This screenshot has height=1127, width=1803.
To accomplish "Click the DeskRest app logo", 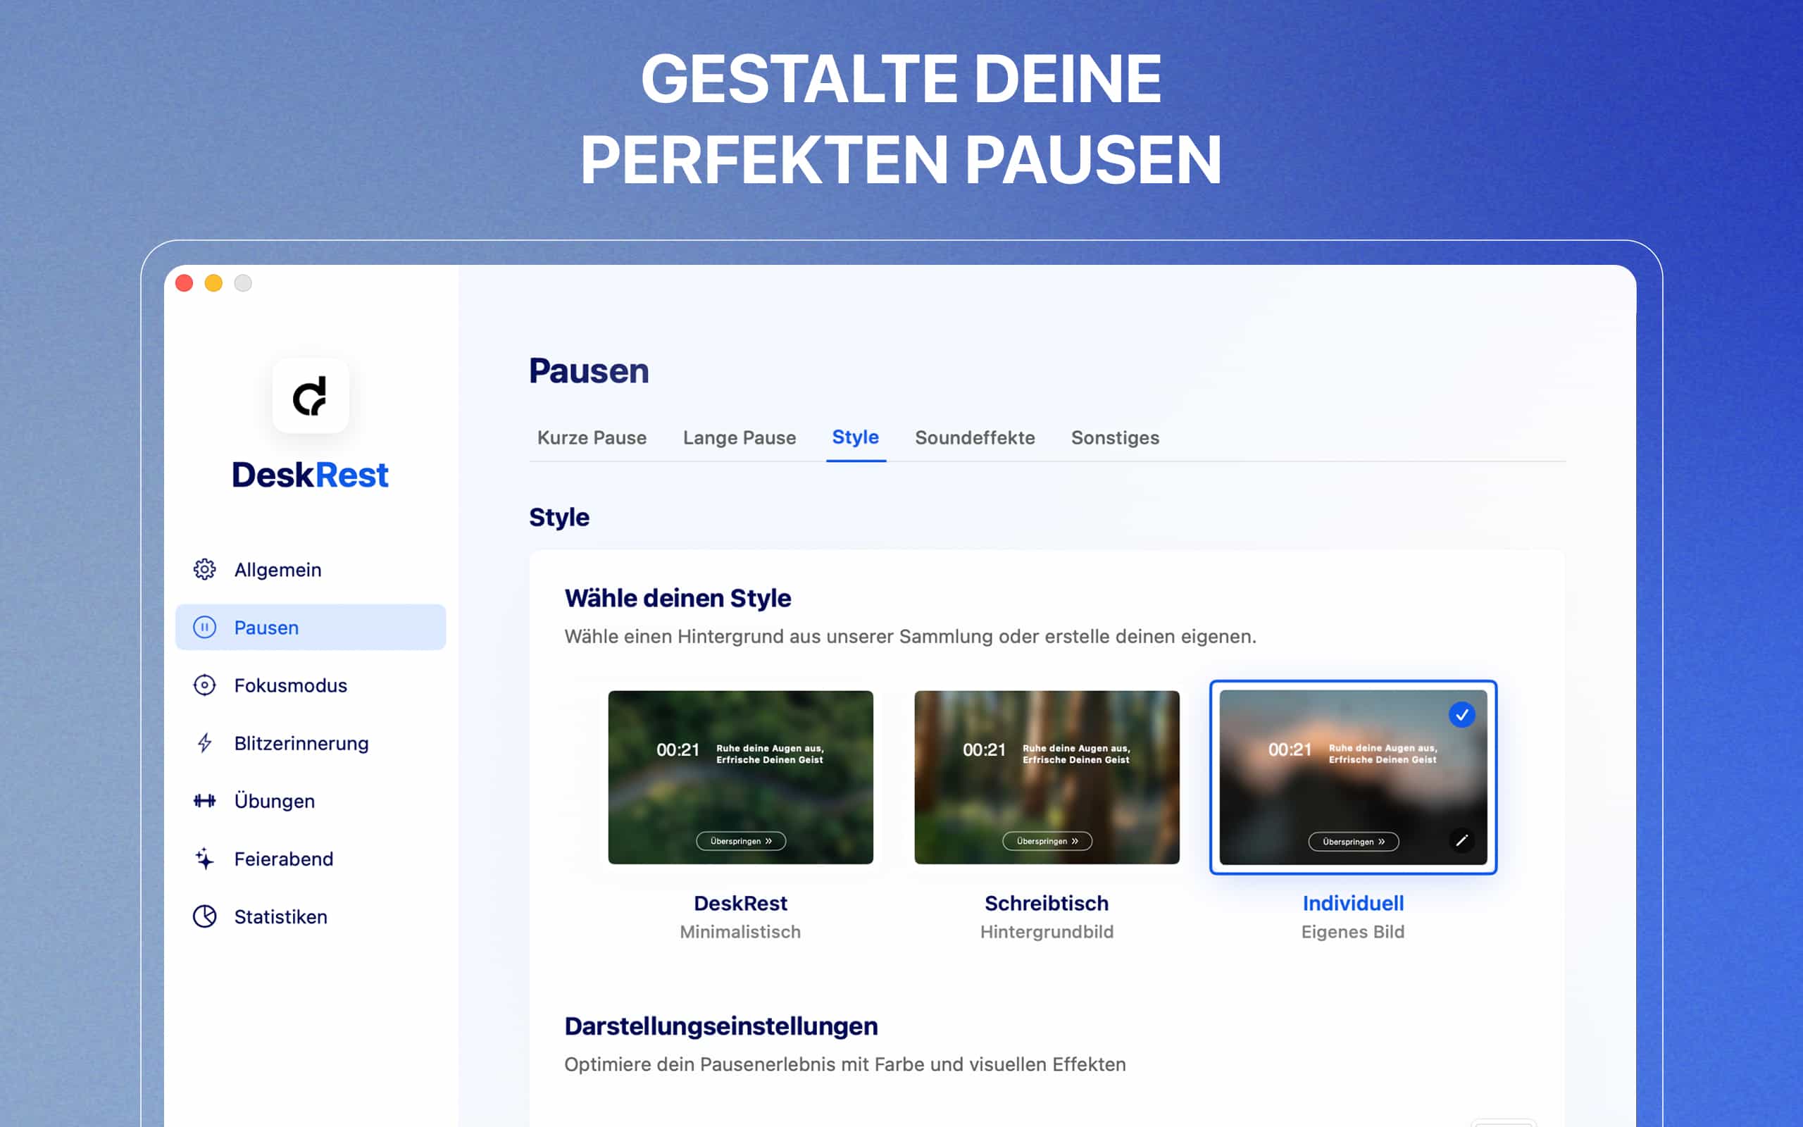I will coord(311,396).
